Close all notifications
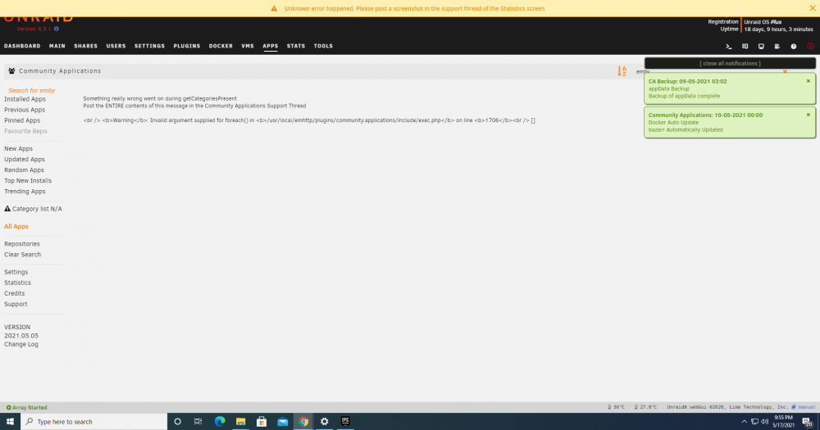 point(730,63)
